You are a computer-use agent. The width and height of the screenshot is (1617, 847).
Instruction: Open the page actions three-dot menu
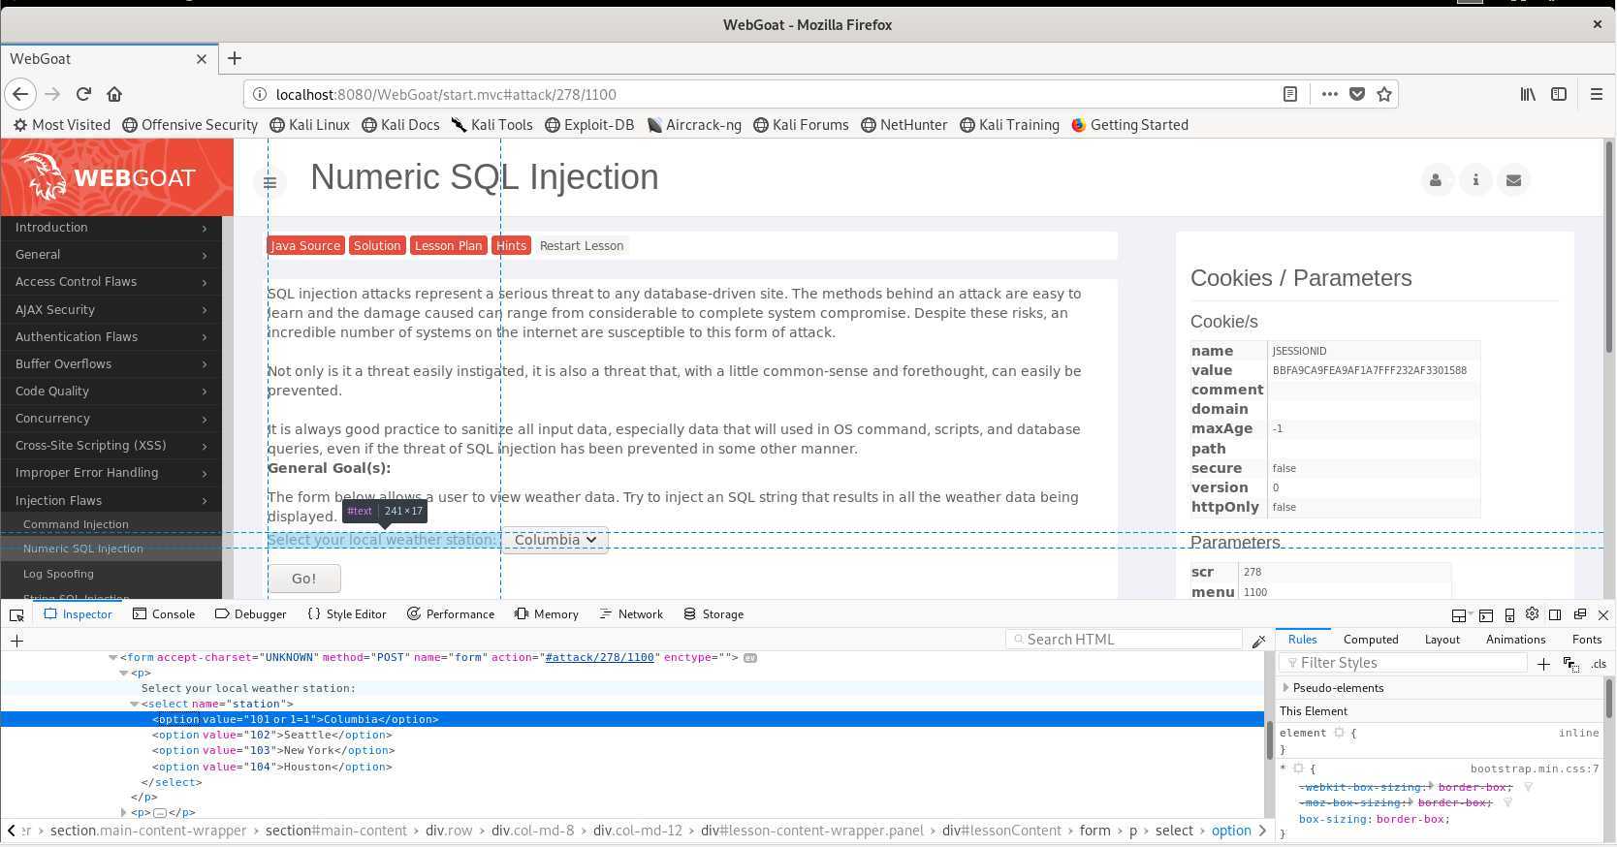tap(1329, 94)
